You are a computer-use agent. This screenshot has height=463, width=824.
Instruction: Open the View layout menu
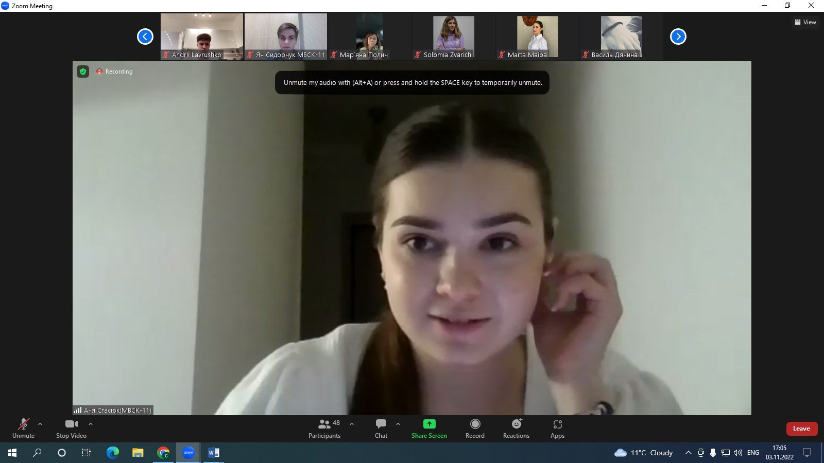[x=805, y=22]
